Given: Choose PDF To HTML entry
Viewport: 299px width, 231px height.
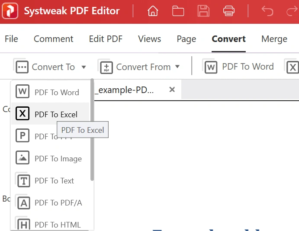Looking at the screenshot, I should [x=50, y=224].
